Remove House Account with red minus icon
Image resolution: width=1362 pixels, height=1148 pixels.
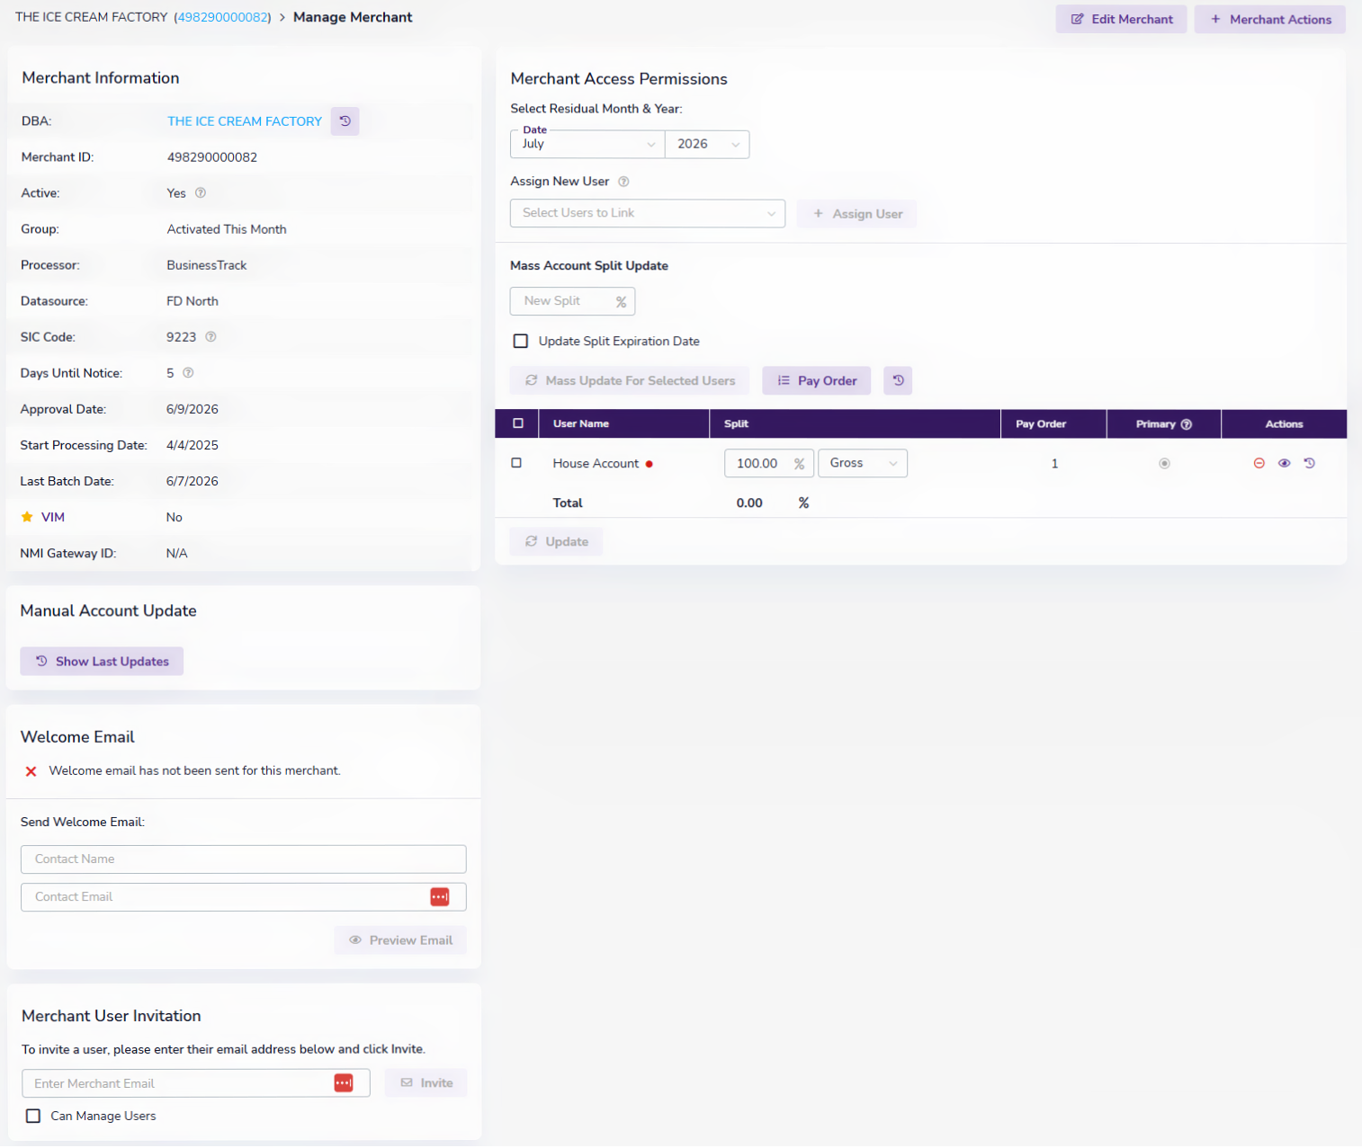1259,463
